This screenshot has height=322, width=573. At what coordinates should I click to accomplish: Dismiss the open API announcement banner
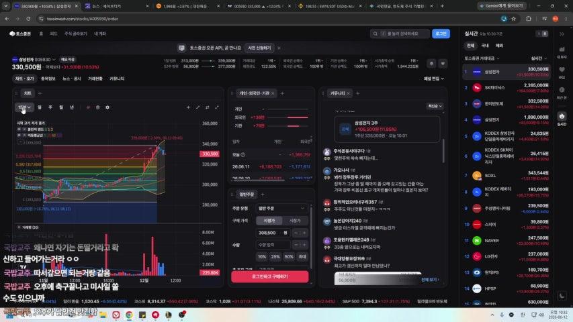(x=279, y=48)
